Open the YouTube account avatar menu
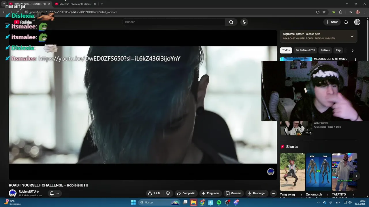 357,22
